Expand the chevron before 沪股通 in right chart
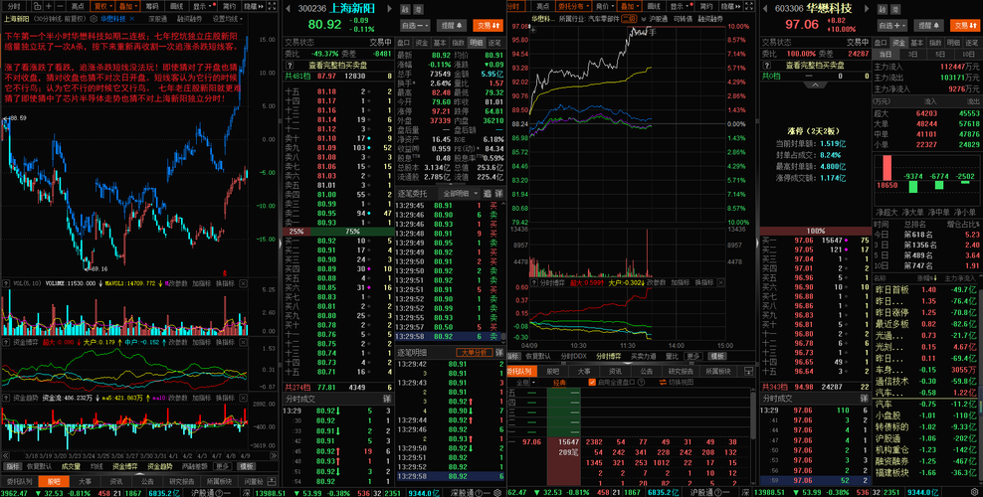 click(644, 19)
